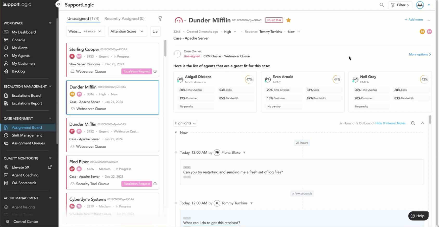Open QA Scorecards
This screenshot has height=227, width=439.
click(24, 183)
